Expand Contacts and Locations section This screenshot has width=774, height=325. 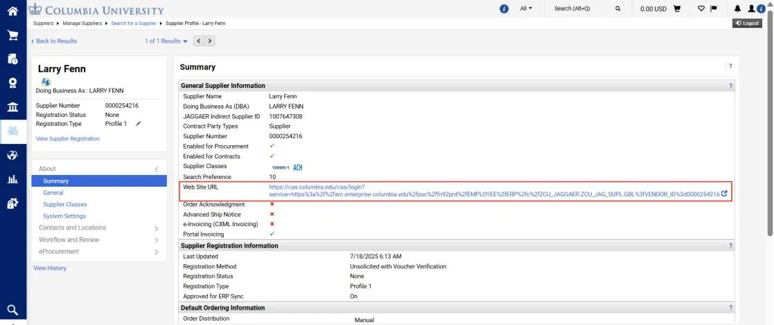(98, 228)
